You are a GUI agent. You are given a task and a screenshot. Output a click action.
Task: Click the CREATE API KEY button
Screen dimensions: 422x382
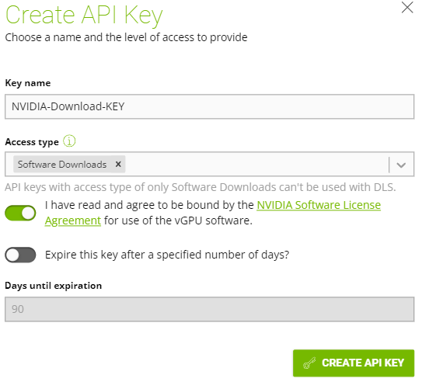click(x=354, y=363)
